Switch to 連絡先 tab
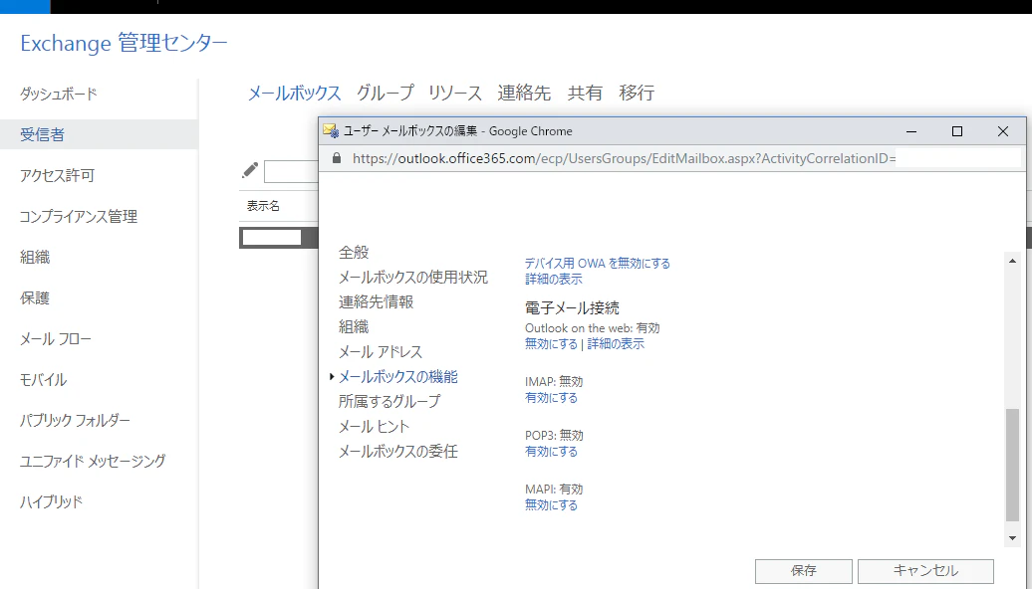This screenshot has width=1032, height=589. [524, 93]
